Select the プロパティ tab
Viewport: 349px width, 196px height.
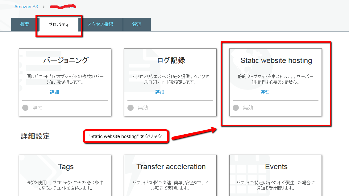(x=59, y=24)
